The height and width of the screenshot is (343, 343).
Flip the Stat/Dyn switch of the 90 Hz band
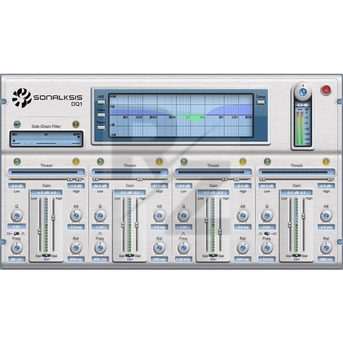click(46, 256)
